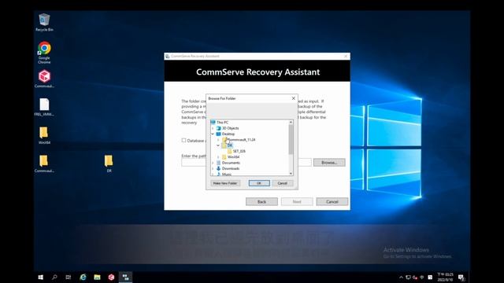Open the Action Center notifications icon
Image resolution: width=504 pixels, height=283 pixels.
(x=461, y=277)
